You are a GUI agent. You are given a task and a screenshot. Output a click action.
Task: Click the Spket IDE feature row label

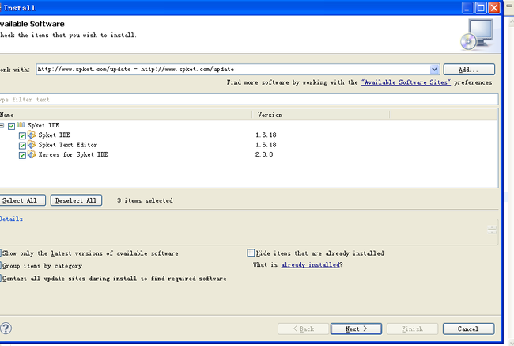[54, 135]
